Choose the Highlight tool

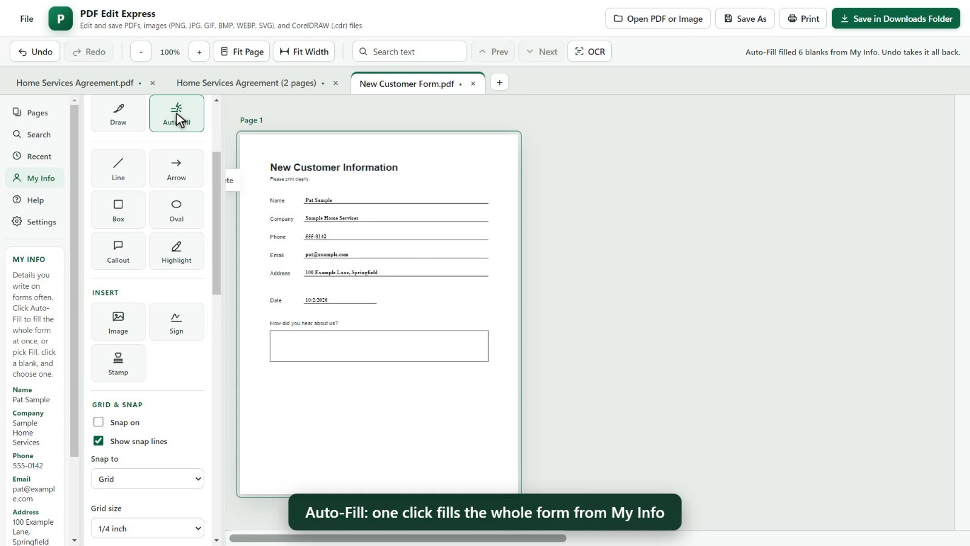176,251
